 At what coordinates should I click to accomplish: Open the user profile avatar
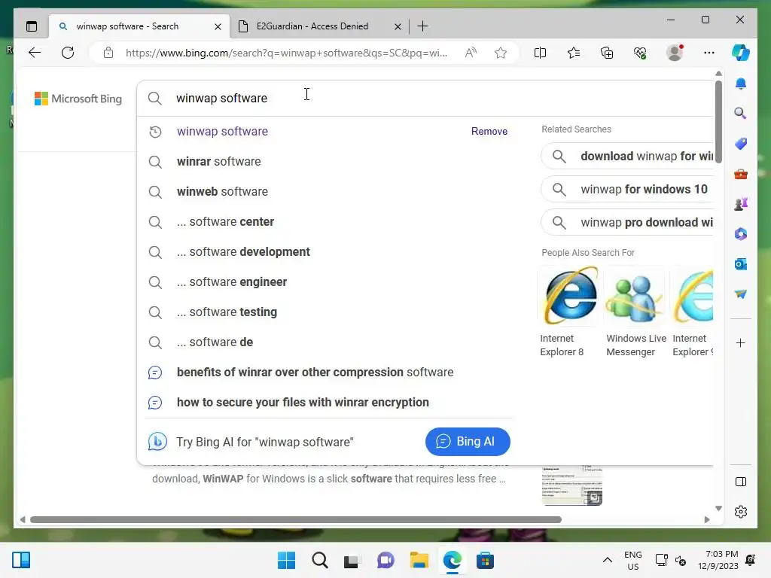[x=675, y=53]
